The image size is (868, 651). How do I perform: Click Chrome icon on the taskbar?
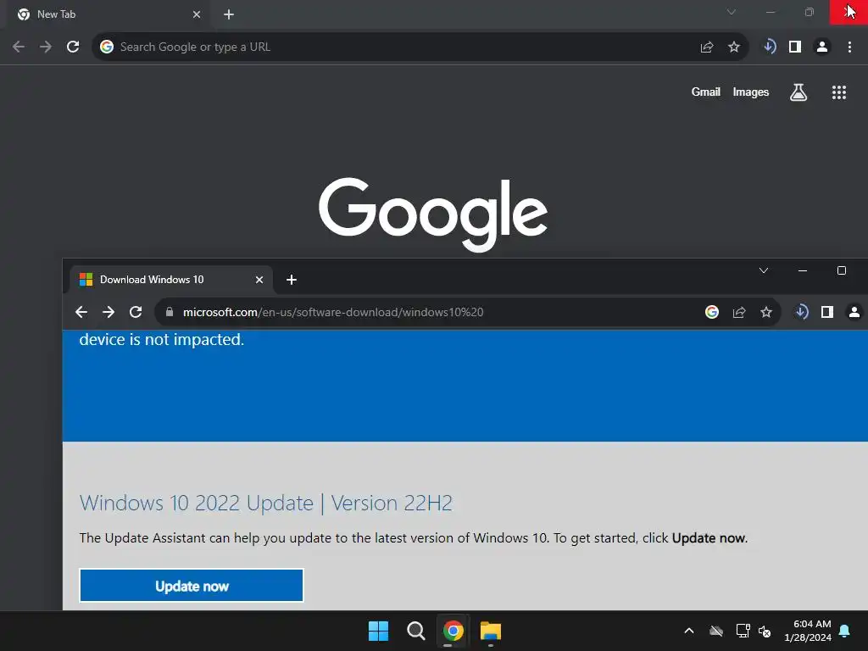453,631
